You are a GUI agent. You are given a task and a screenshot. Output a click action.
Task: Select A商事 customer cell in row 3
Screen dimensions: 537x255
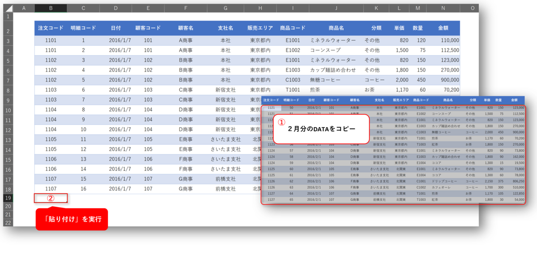[186, 40]
